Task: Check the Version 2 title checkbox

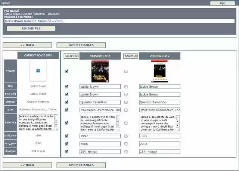Action: pyautogui.click(x=126, y=87)
